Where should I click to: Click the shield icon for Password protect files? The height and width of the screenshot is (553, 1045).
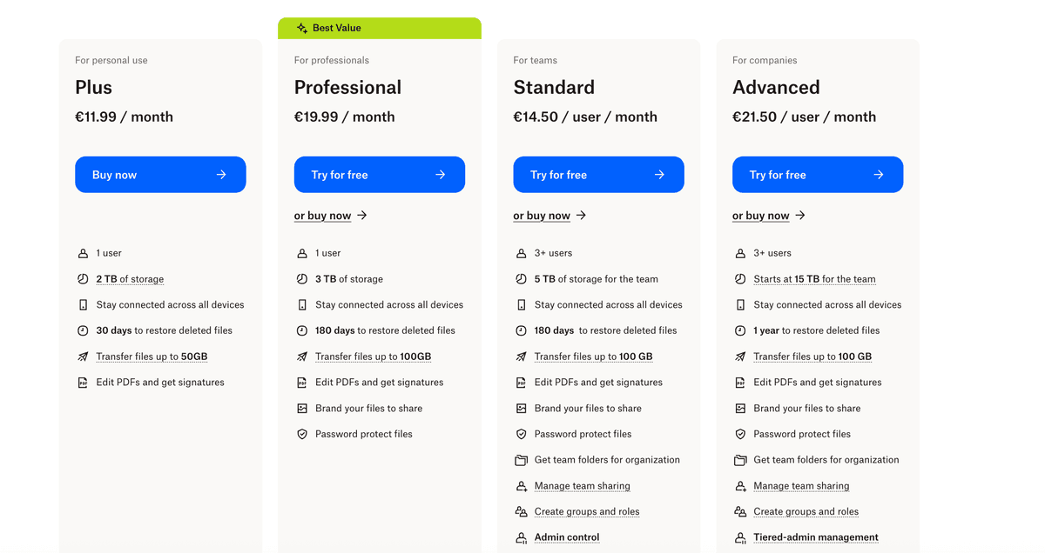pyautogui.click(x=302, y=434)
